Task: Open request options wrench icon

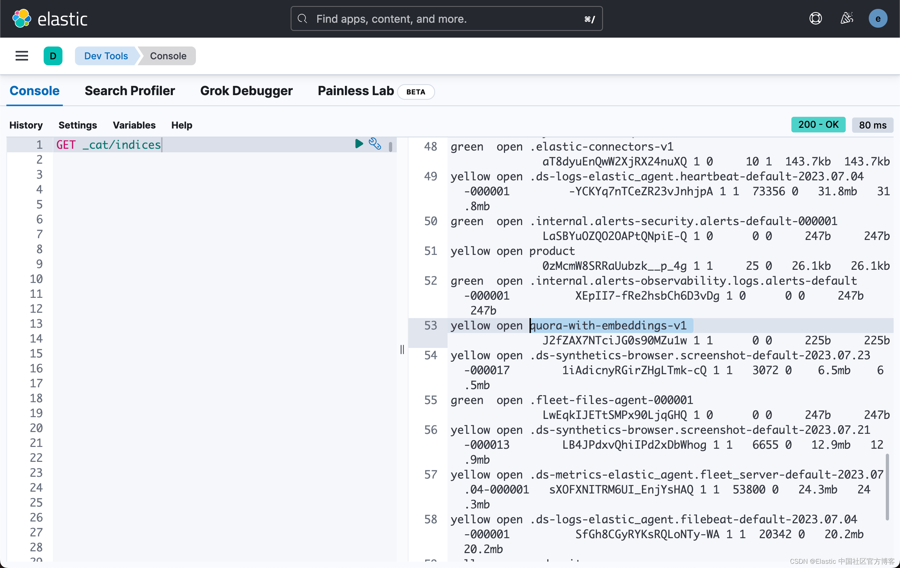Action: tap(374, 143)
